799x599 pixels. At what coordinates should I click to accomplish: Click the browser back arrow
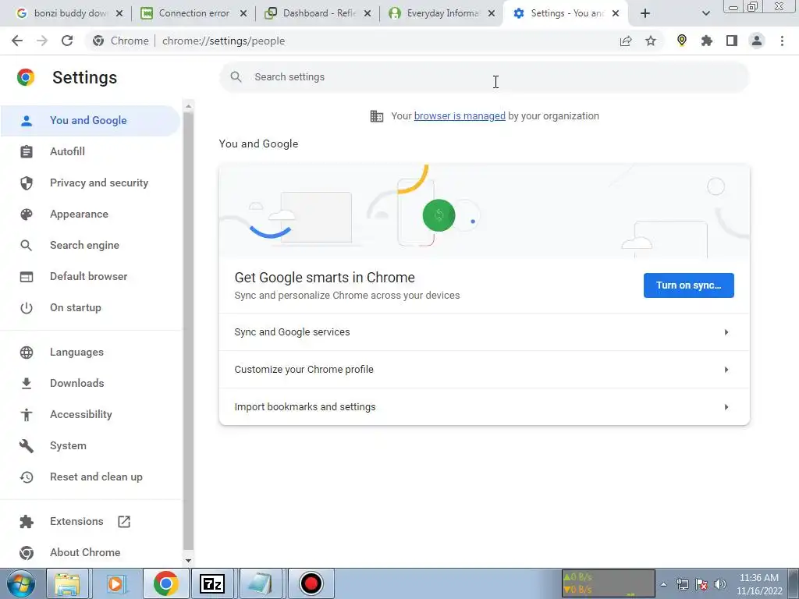coord(17,41)
